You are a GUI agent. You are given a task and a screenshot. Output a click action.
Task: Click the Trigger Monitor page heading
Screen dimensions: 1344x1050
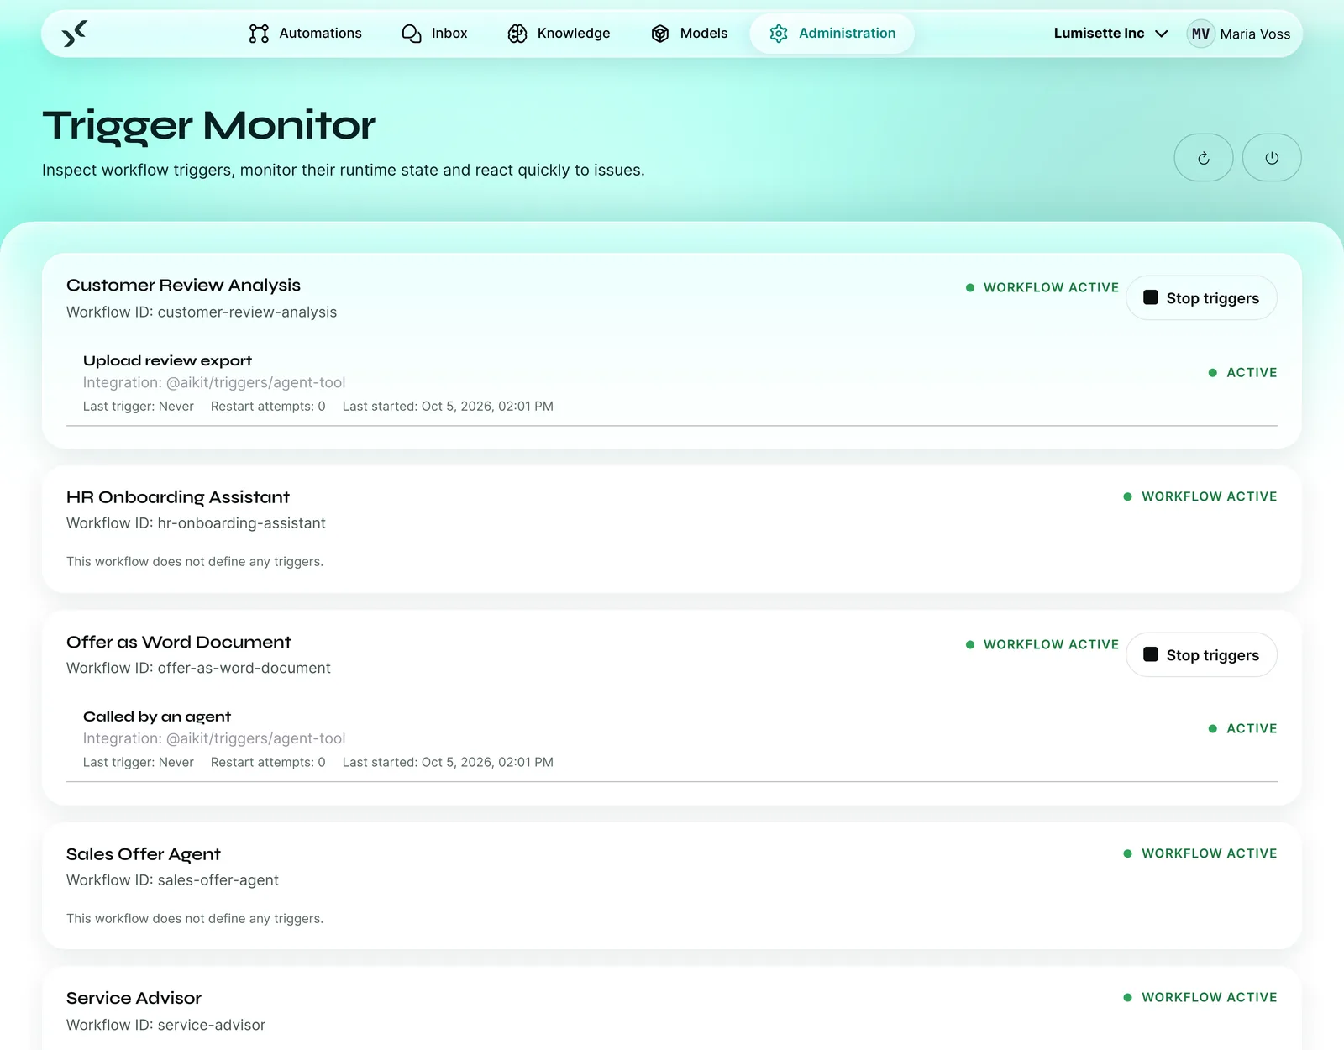[209, 126]
